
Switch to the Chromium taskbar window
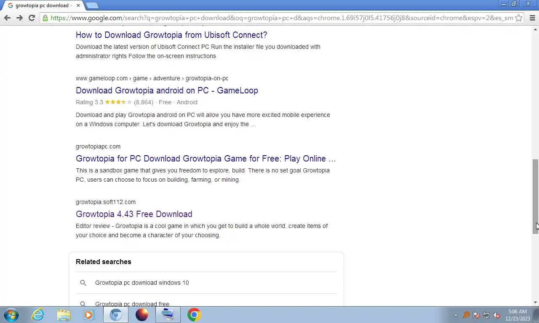pyautogui.click(x=116, y=315)
